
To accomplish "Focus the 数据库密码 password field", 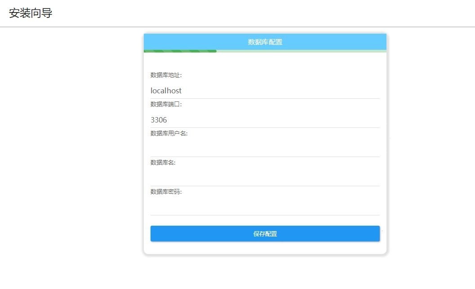I will (265, 207).
